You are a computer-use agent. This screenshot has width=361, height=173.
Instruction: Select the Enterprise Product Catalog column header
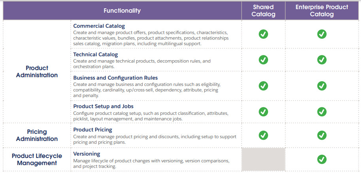(322, 11)
